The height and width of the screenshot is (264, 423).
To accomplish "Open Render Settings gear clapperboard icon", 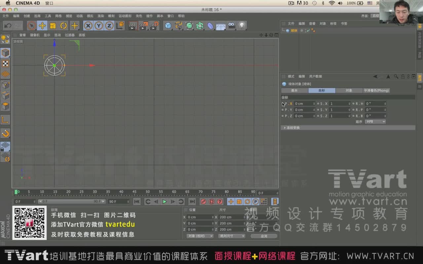I will tap(154, 26).
